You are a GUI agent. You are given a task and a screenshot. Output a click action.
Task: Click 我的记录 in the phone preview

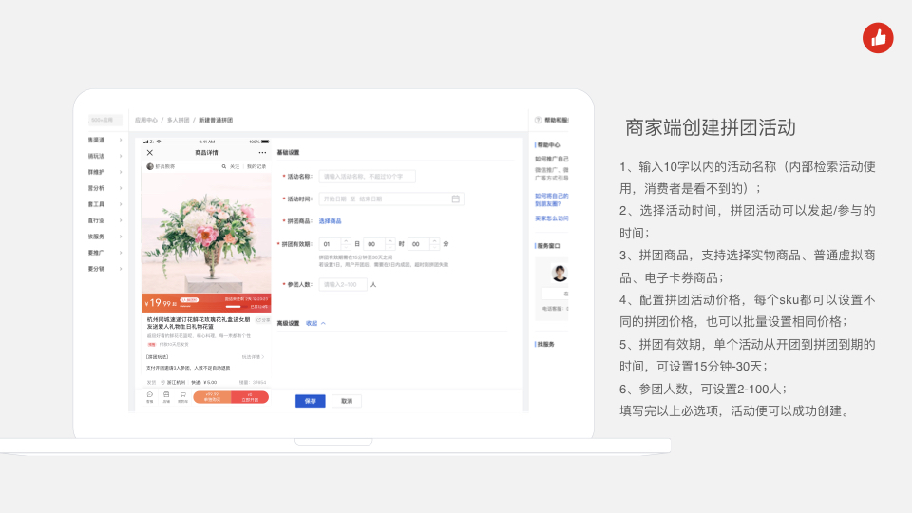[x=256, y=166]
